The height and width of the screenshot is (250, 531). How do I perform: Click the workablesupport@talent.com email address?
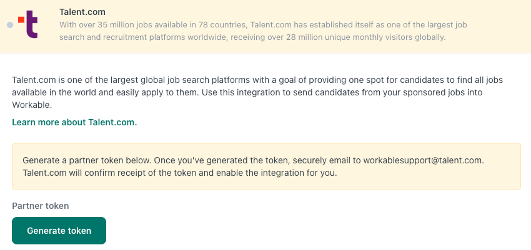click(423, 160)
